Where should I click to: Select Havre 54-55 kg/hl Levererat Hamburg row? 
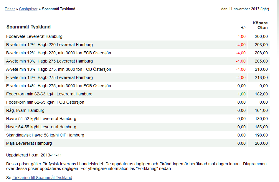pos(137,127)
